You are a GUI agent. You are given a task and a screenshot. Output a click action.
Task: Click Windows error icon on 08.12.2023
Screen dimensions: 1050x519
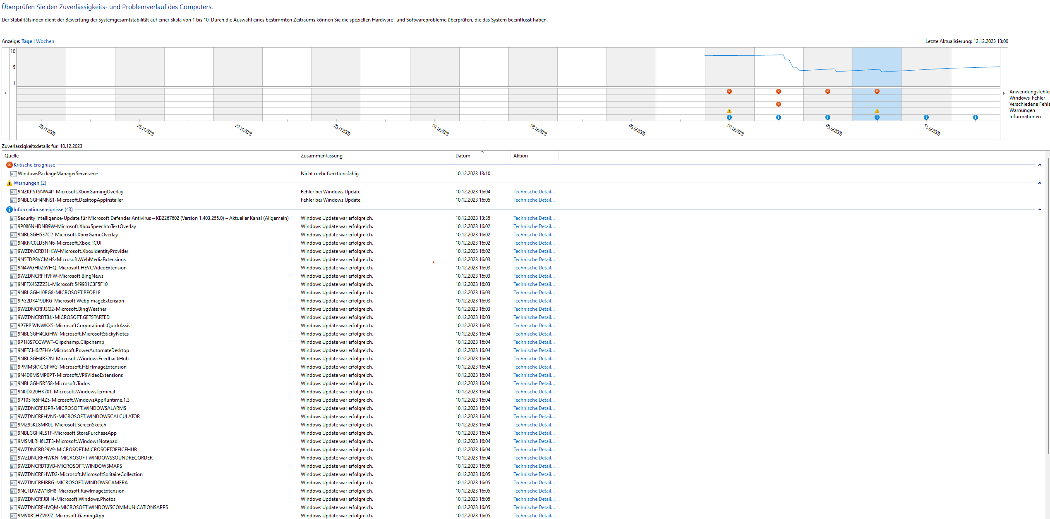(x=779, y=104)
